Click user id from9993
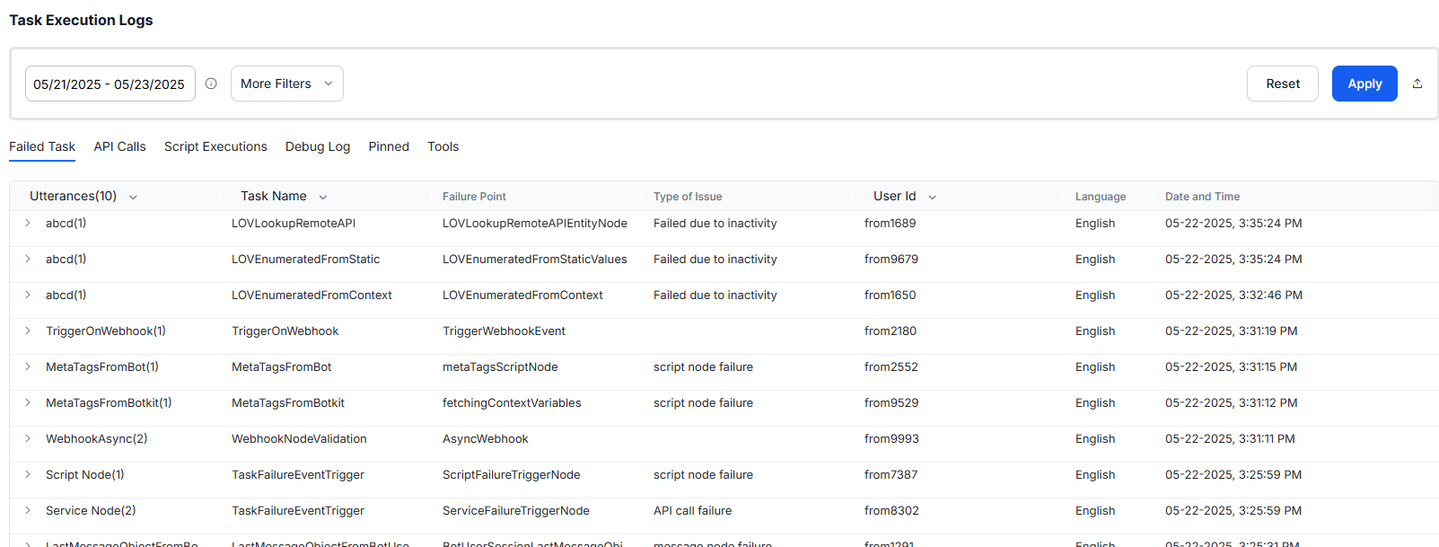Viewport: 1439px width, 547px height. [891, 438]
